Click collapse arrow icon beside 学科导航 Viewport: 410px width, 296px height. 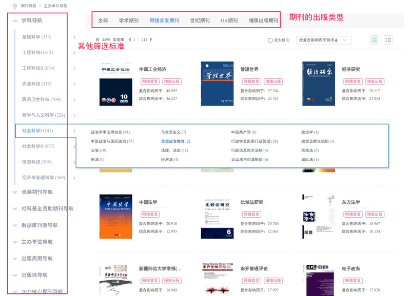click(15, 20)
